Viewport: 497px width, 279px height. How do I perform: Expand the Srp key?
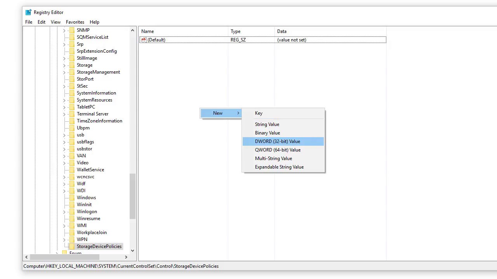tap(64, 44)
